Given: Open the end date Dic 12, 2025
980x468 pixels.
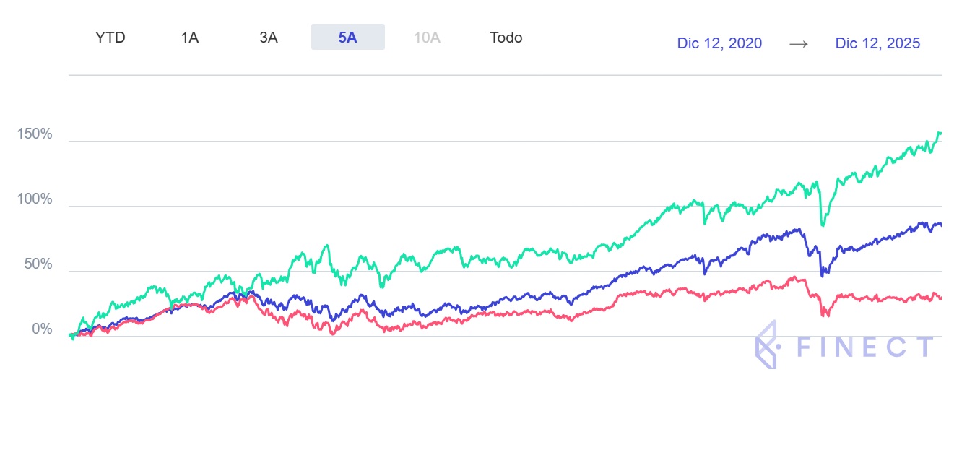Looking at the screenshot, I should [x=877, y=43].
